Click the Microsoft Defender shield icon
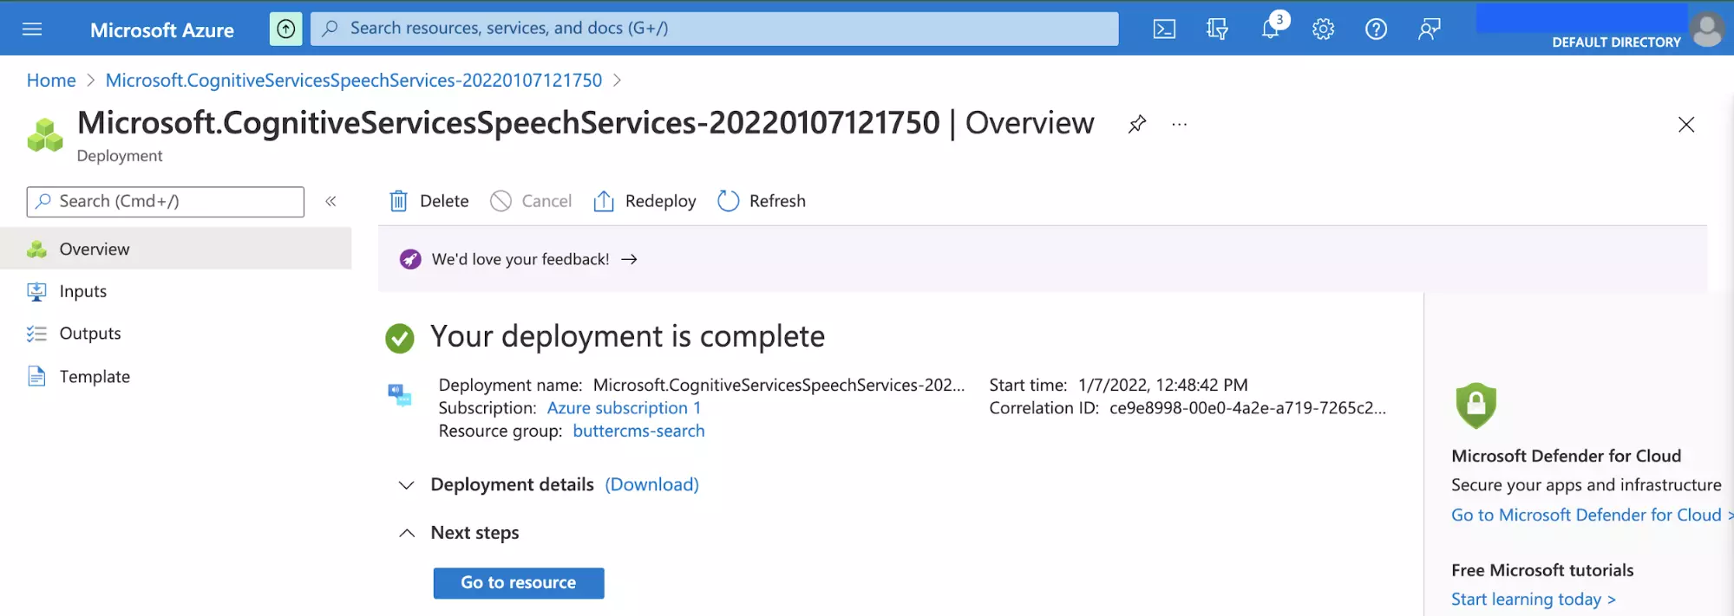 pos(1476,405)
